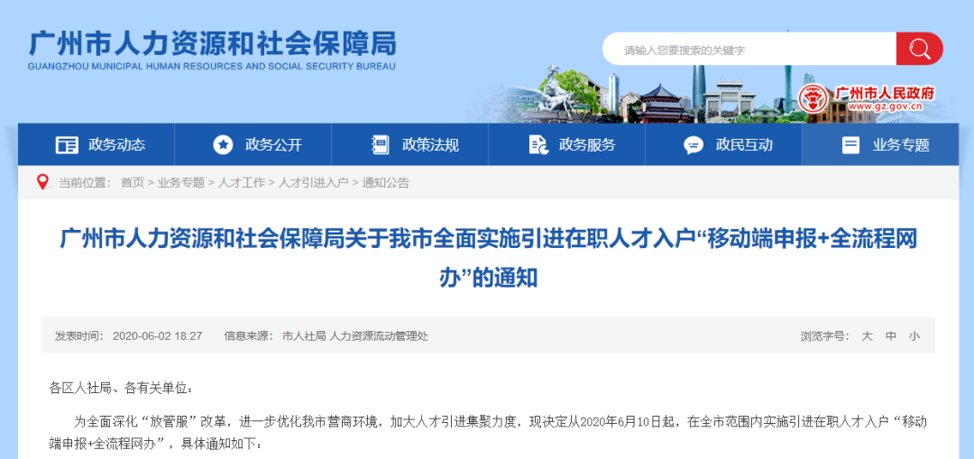Click the source text 市人社局 人力资源流动管理处

[354, 336]
